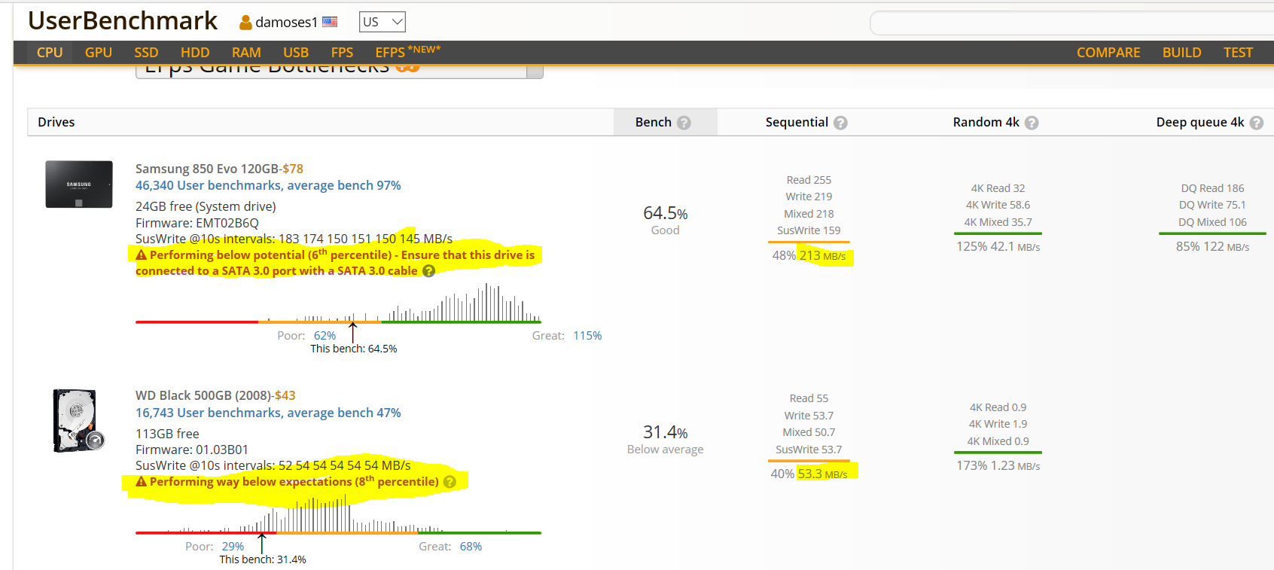
Task: Open the TEST page
Action: pos(1238,53)
